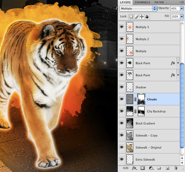
Task: Create a new layer icon
Action: (167, 168)
